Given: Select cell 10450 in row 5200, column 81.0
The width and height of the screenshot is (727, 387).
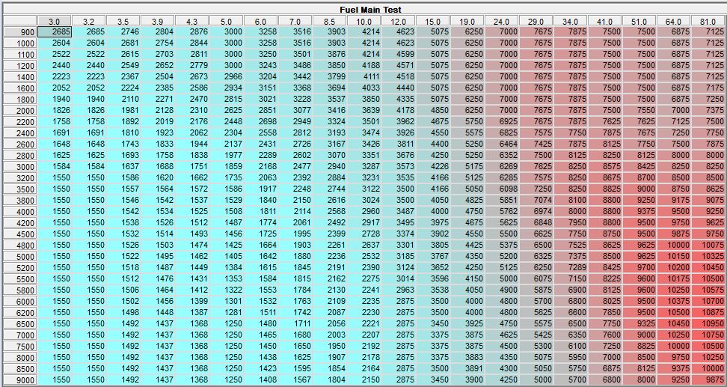Looking at the screenshot, I should pyautogui.click(x=709, y=267).
